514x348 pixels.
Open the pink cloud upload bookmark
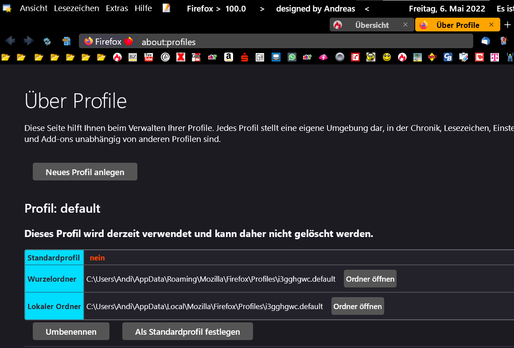coord(323,57)
